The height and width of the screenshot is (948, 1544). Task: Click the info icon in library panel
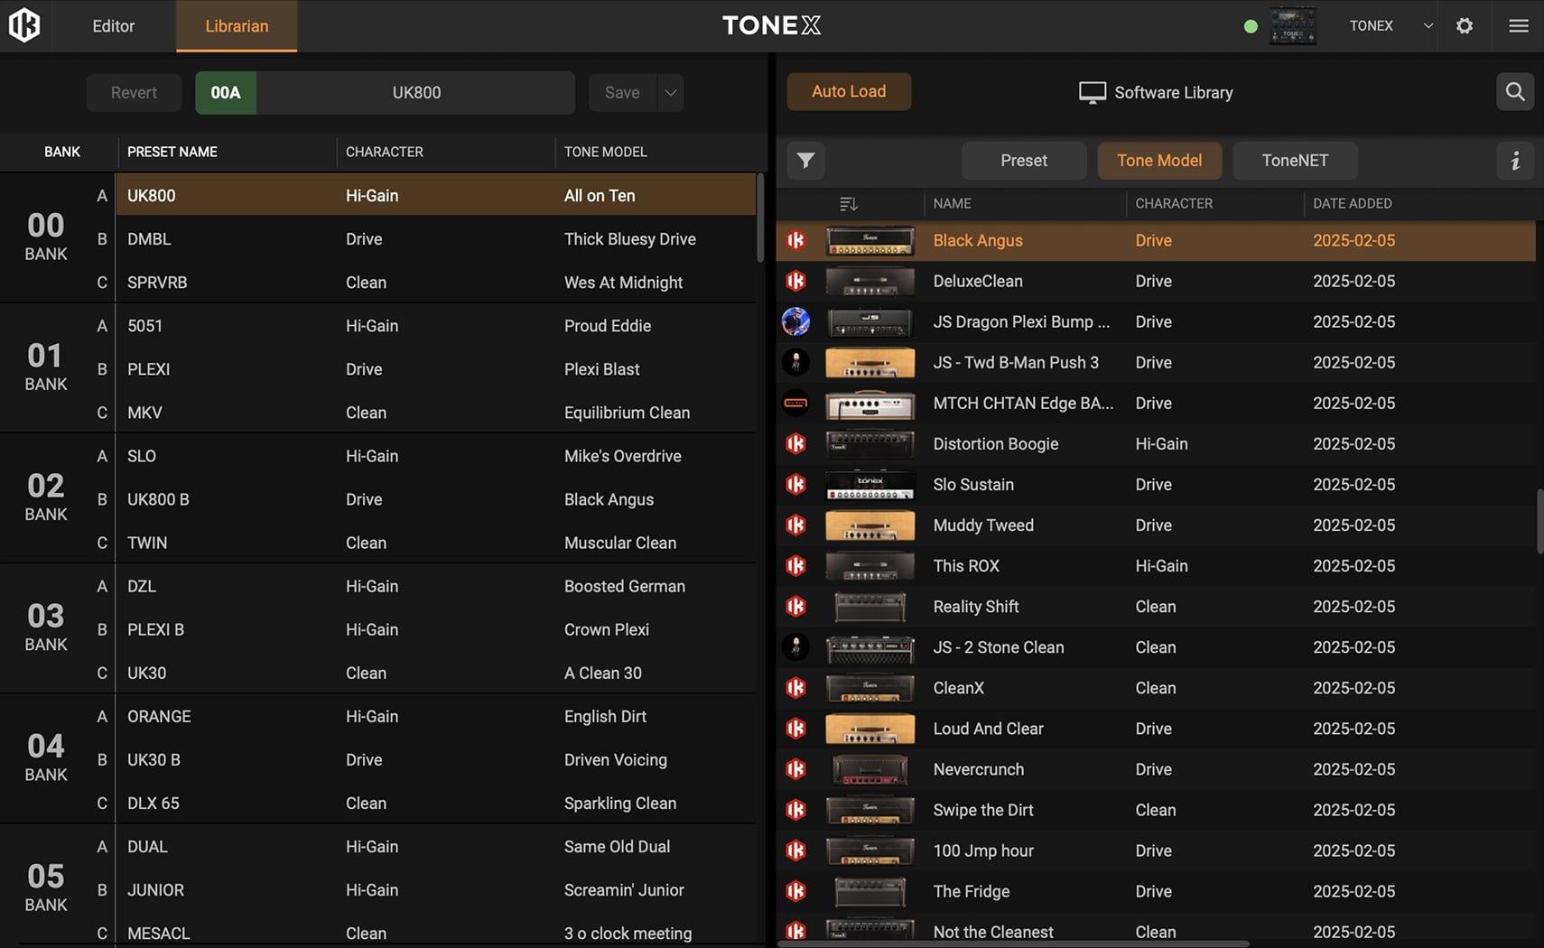pos(1515,161)
